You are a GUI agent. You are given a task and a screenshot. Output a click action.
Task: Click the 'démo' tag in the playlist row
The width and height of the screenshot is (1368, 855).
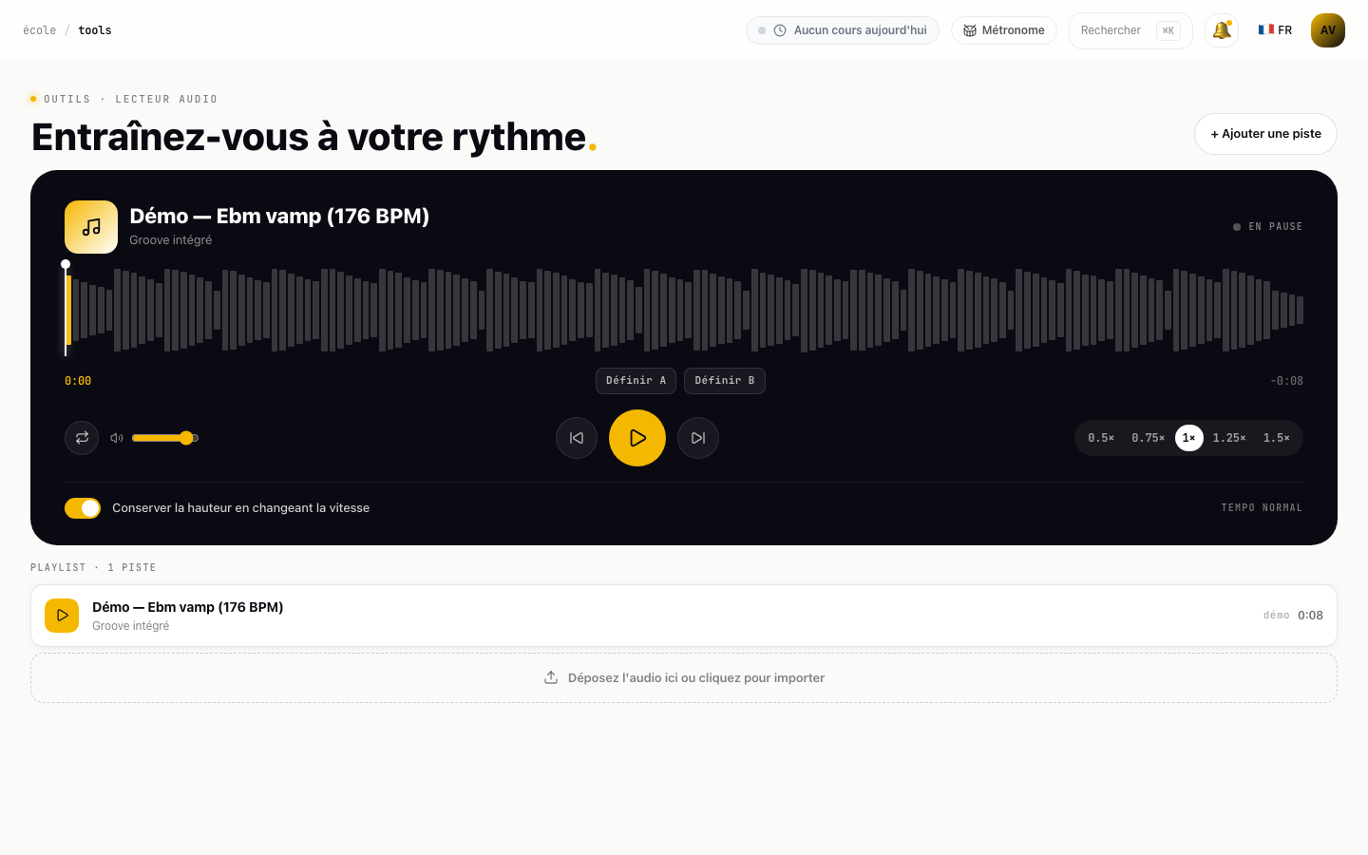coord(1277,616)
